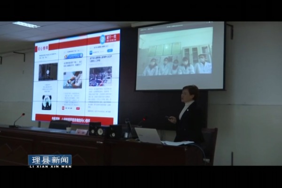
Task: Click the blue follow button in right column
Action: (110, 51)
